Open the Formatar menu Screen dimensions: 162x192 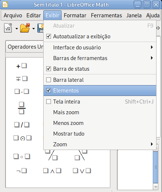(x=75, y=15)
